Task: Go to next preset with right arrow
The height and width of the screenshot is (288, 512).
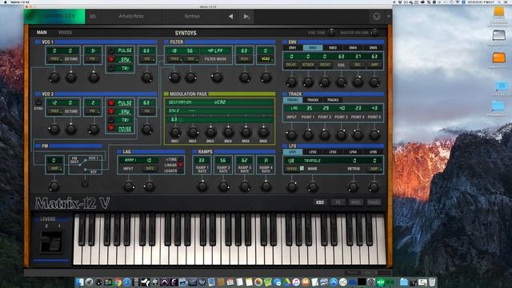Action: (246, 16)
